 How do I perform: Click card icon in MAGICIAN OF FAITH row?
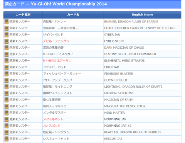click(7, 100)
